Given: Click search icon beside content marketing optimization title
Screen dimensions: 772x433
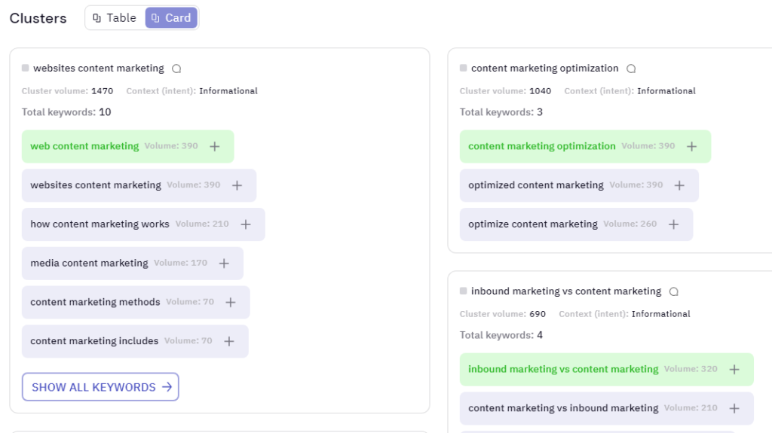Looking at the screenshot, I should (631, 69).
